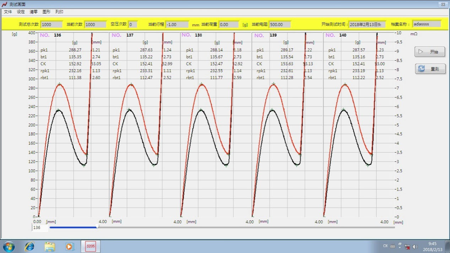Image resolution: width=450 pixels, height=253 pixels.
Task: Click the network tray icon
Action: 407,247
